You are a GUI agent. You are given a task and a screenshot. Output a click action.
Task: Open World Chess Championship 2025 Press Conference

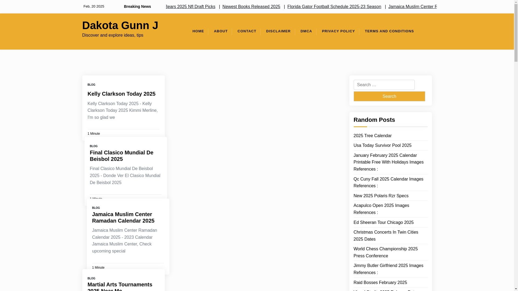386,252
